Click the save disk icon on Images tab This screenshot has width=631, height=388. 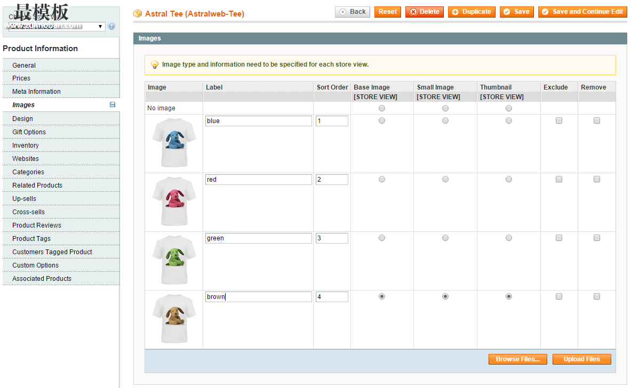[x=113, y=105]
